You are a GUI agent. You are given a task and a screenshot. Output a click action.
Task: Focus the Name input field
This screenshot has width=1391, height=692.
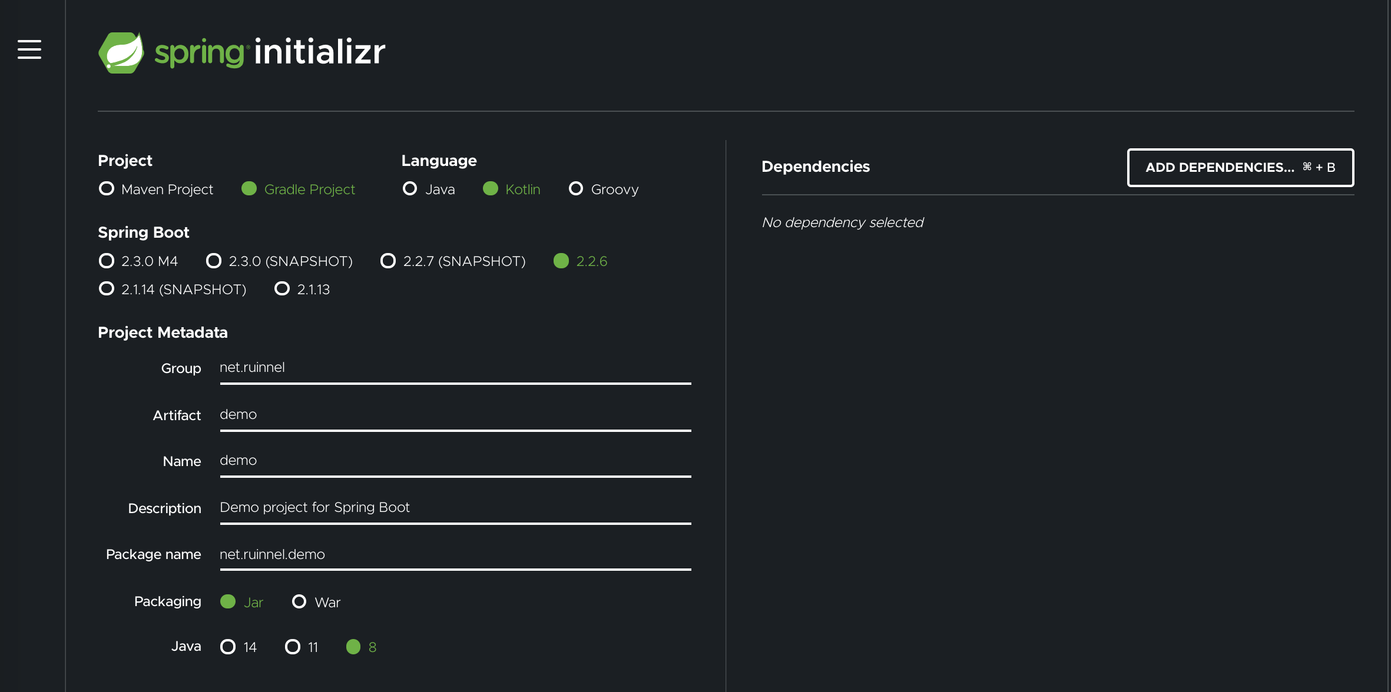click(455, 461)
